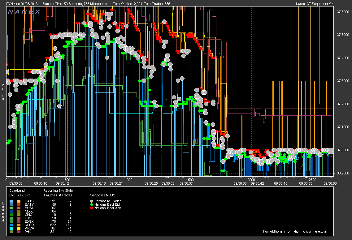The width and height of the screenshot is (352, 240).
Task: Click the 09:30:58 time axis label
Action: click(x=330, y=183)
